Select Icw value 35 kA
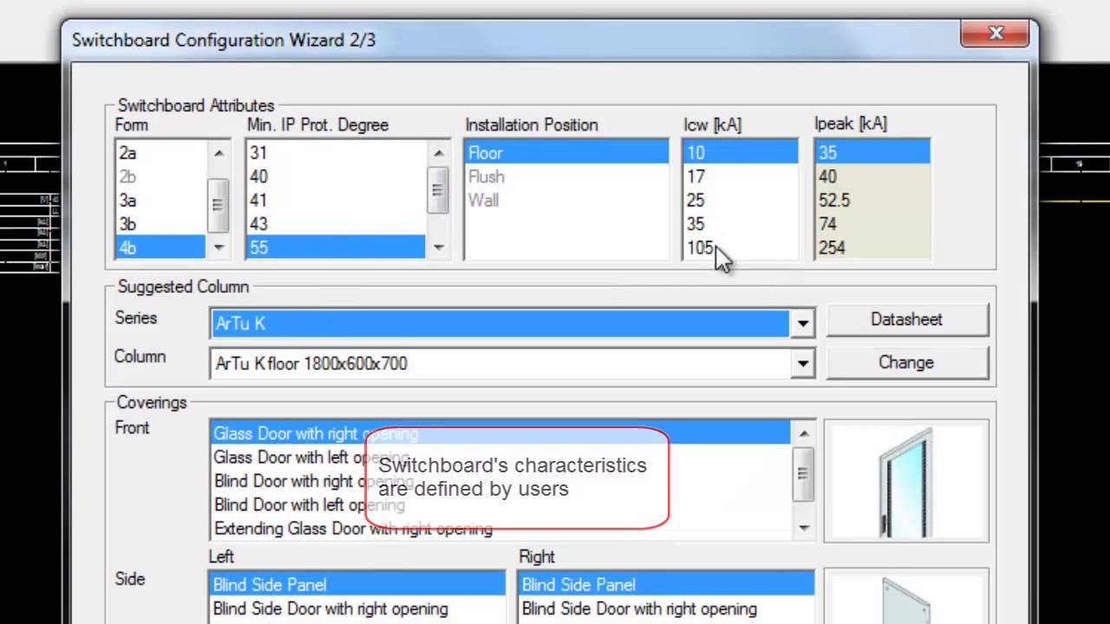1110x624 pixels. [x=740, y=224]
